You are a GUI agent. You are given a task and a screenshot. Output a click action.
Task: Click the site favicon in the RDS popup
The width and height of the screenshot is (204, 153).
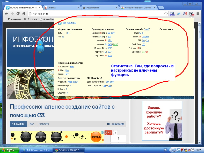click(60, 23)
